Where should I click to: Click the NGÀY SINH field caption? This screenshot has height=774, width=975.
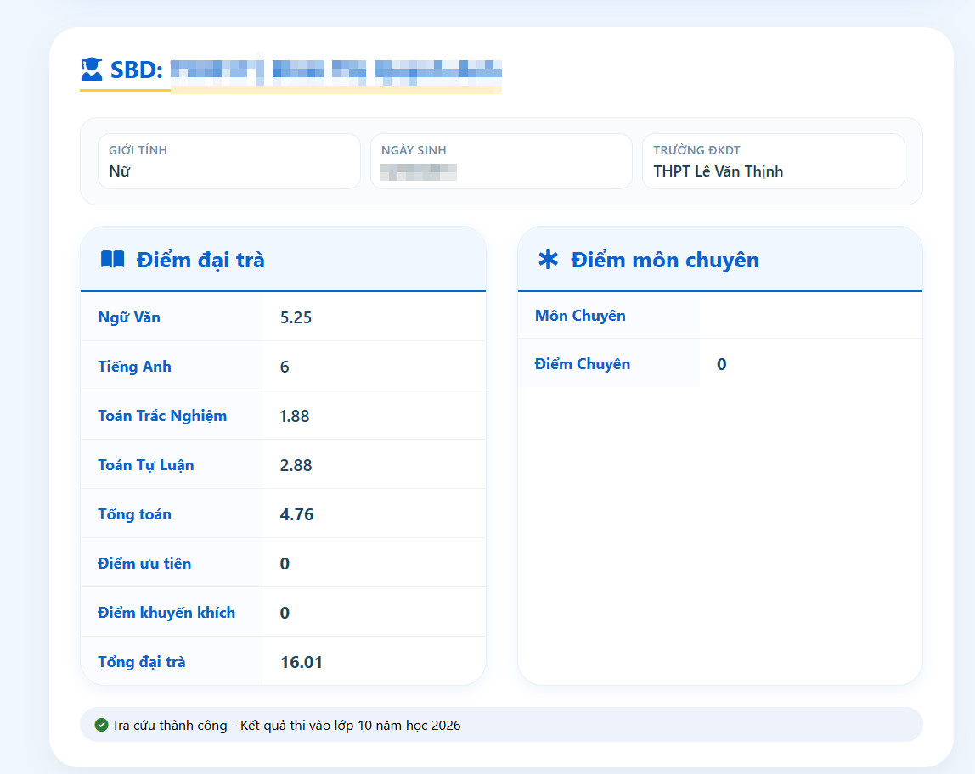(414, 150)
